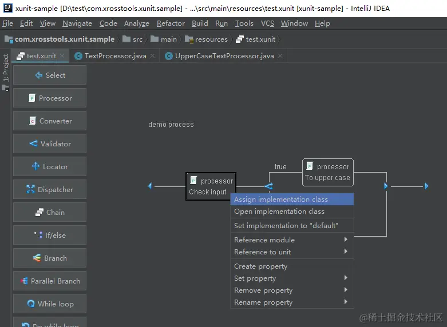Choose Set implementation to "default"
Screen dimensions: 447x327
coord(292,226)
